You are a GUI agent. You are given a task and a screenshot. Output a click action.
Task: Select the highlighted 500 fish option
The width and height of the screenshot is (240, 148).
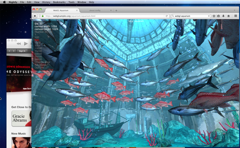[37, 40]
